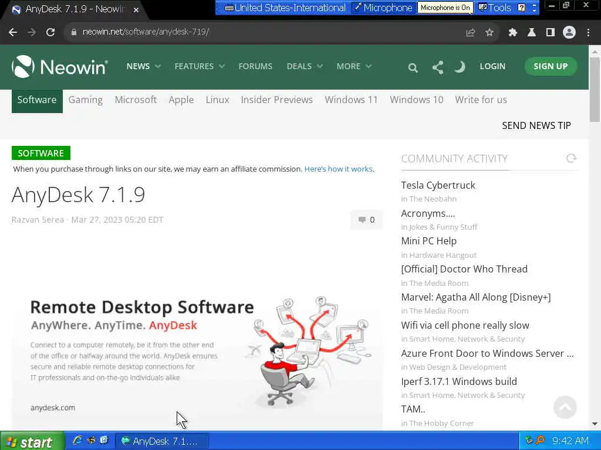Click SEND NEWS TIP

pos(536,125)
